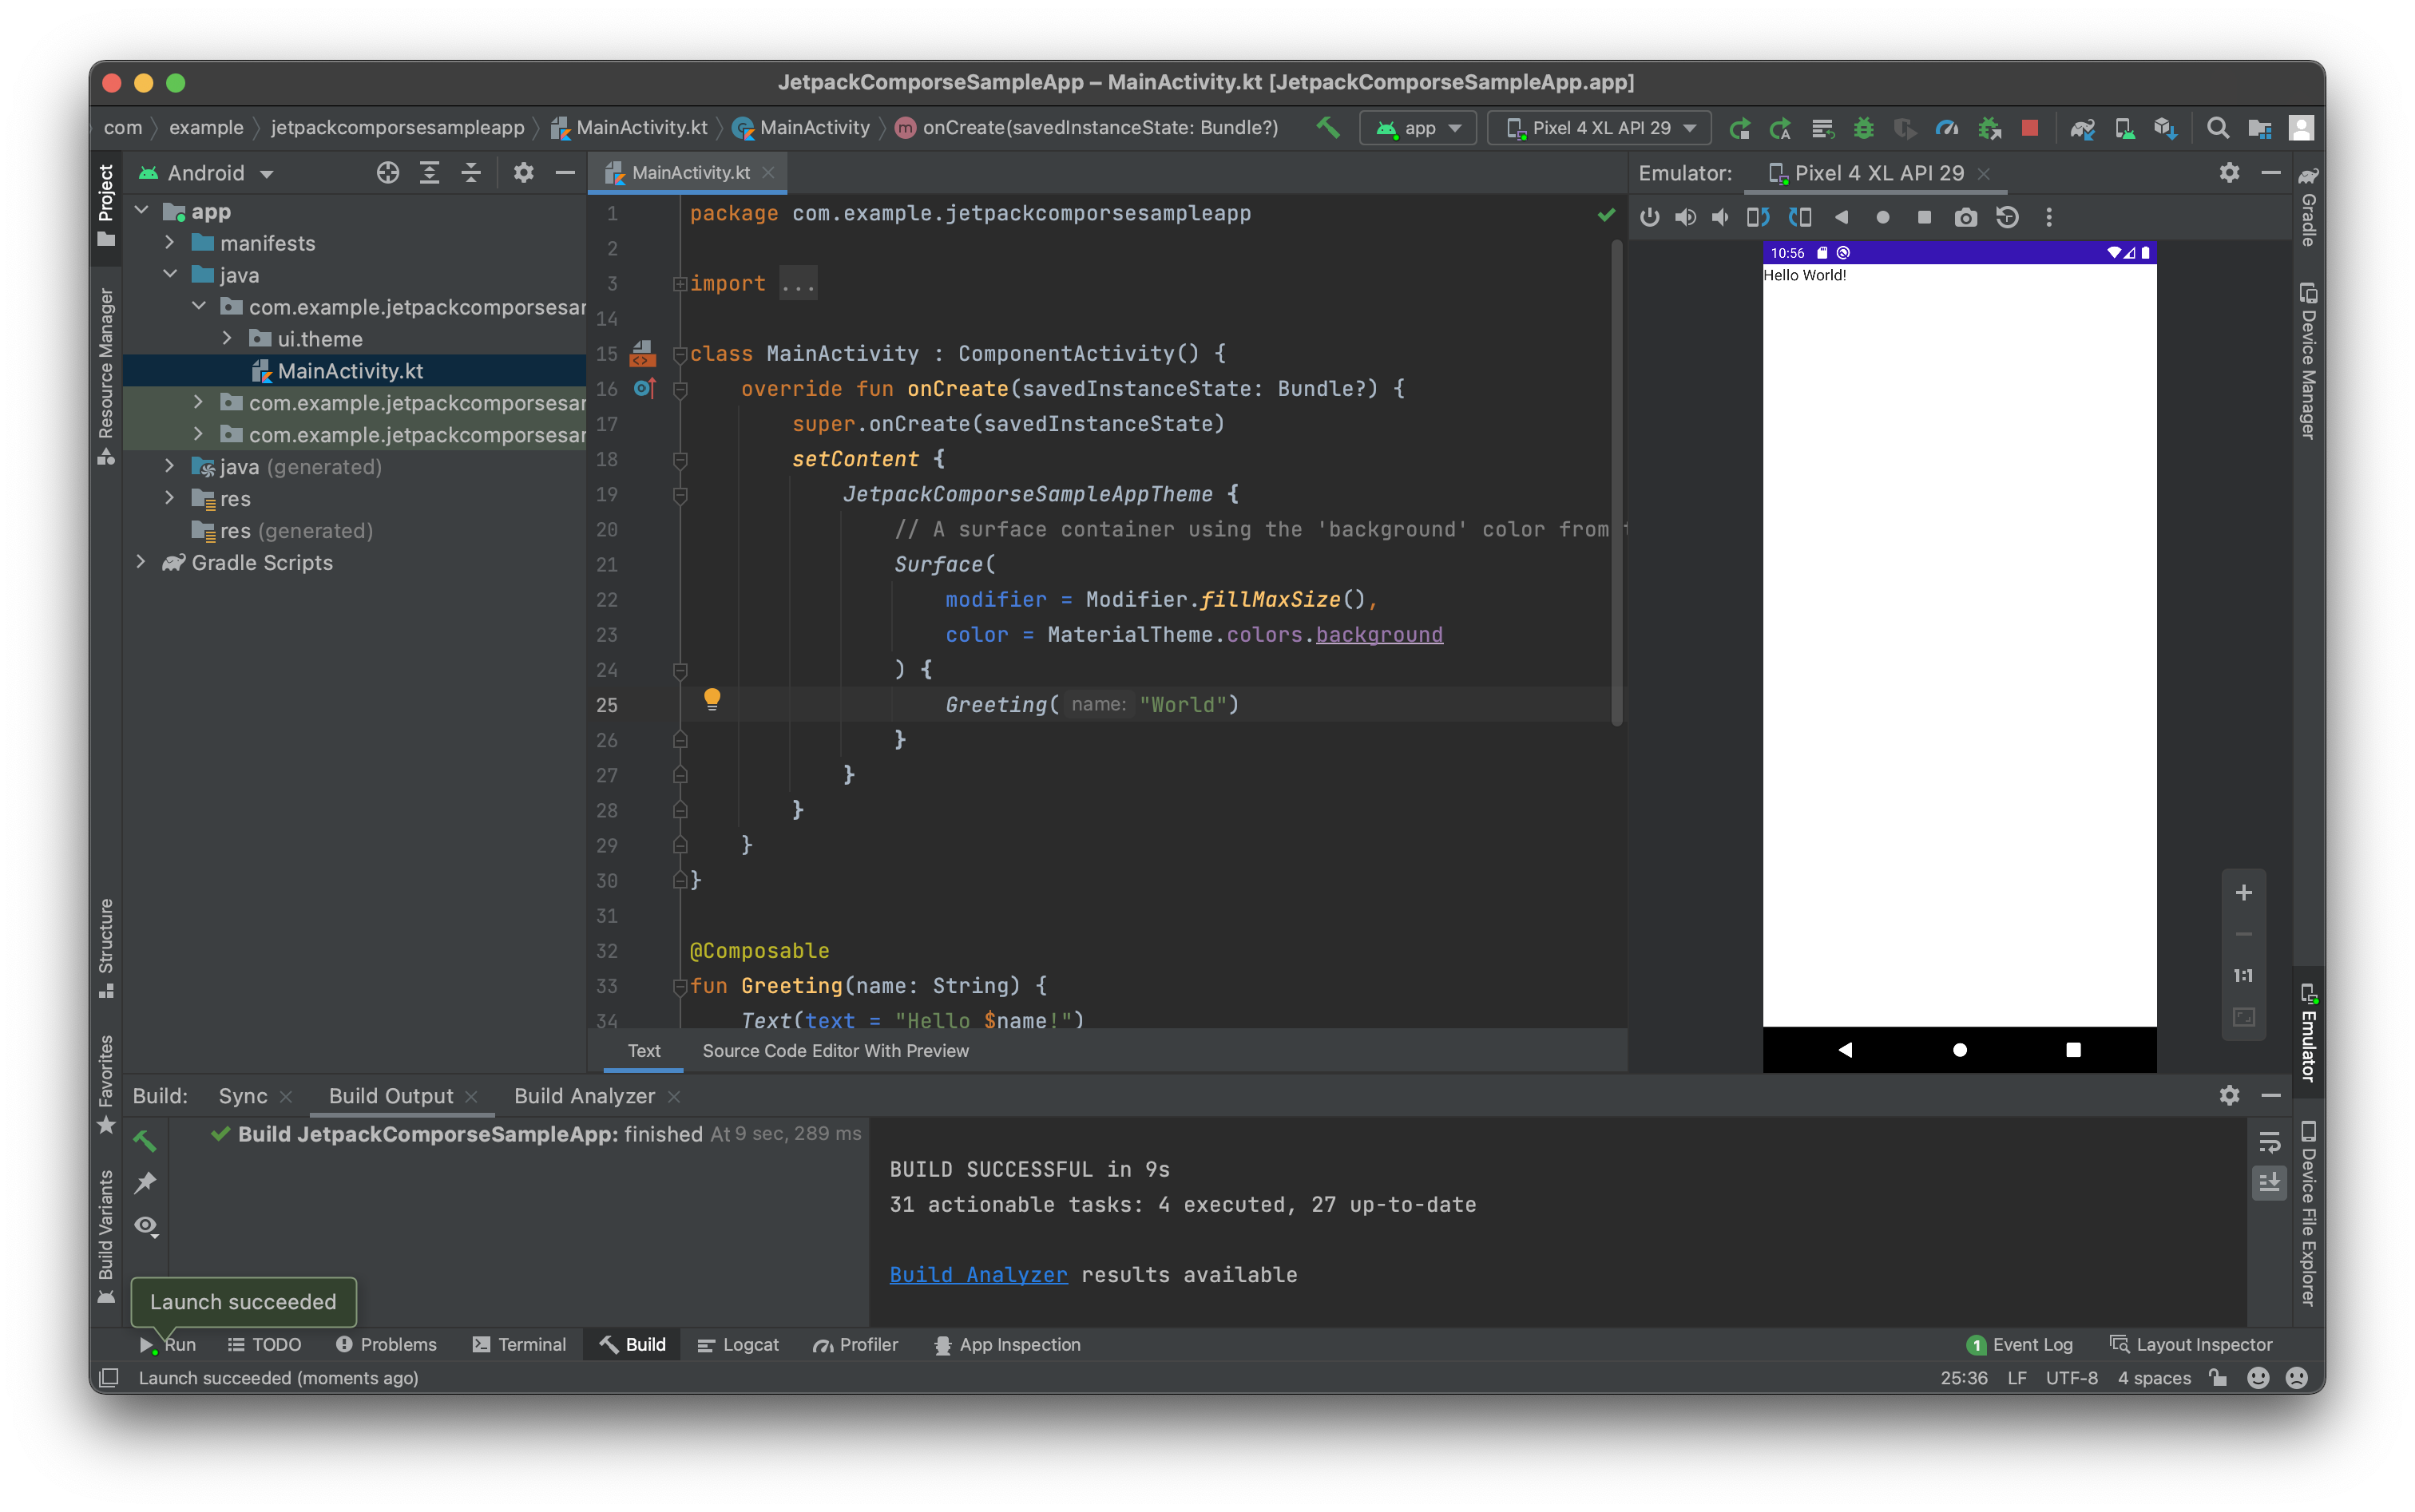Viewport: 2415px width, 1512px height.
Task: Switch to the Build Analyzer tab
Action: pyautogui.click(x=585, y=1096)
